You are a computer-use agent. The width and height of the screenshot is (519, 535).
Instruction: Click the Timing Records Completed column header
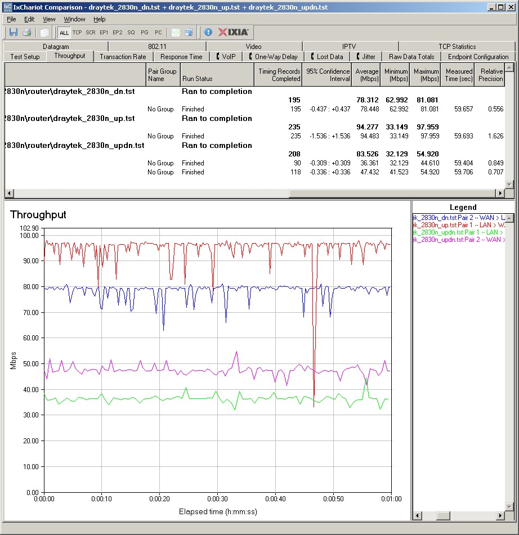click(278, 75)
